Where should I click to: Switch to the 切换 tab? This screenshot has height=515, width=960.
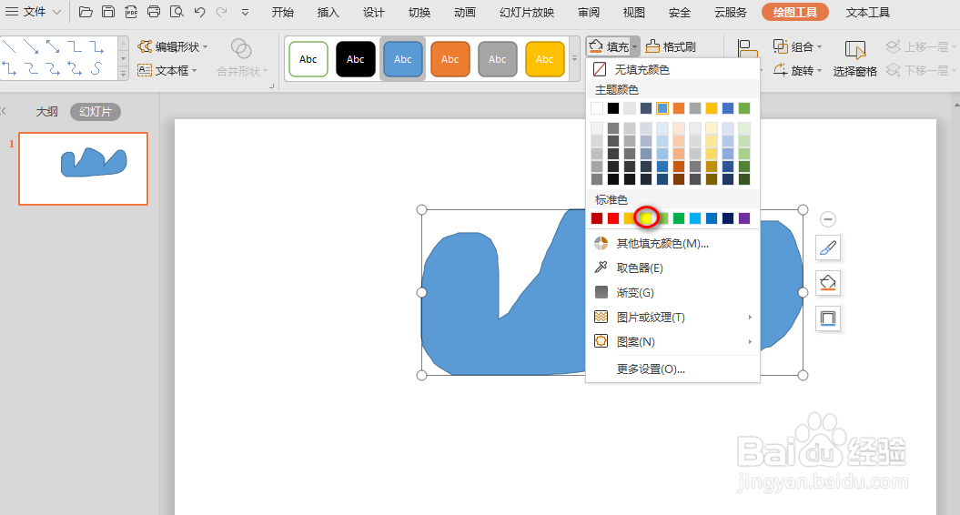click(419, 12)
